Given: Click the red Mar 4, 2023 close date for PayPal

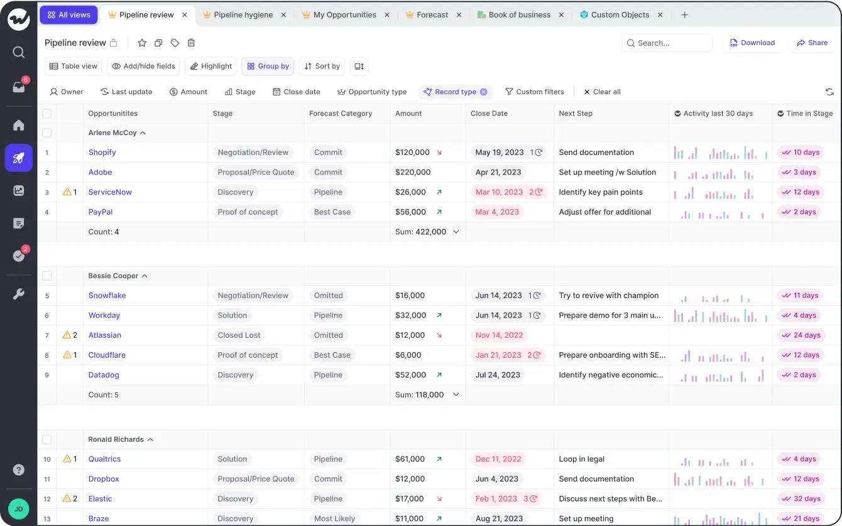Looking at the screenshot, I should 497,212.
